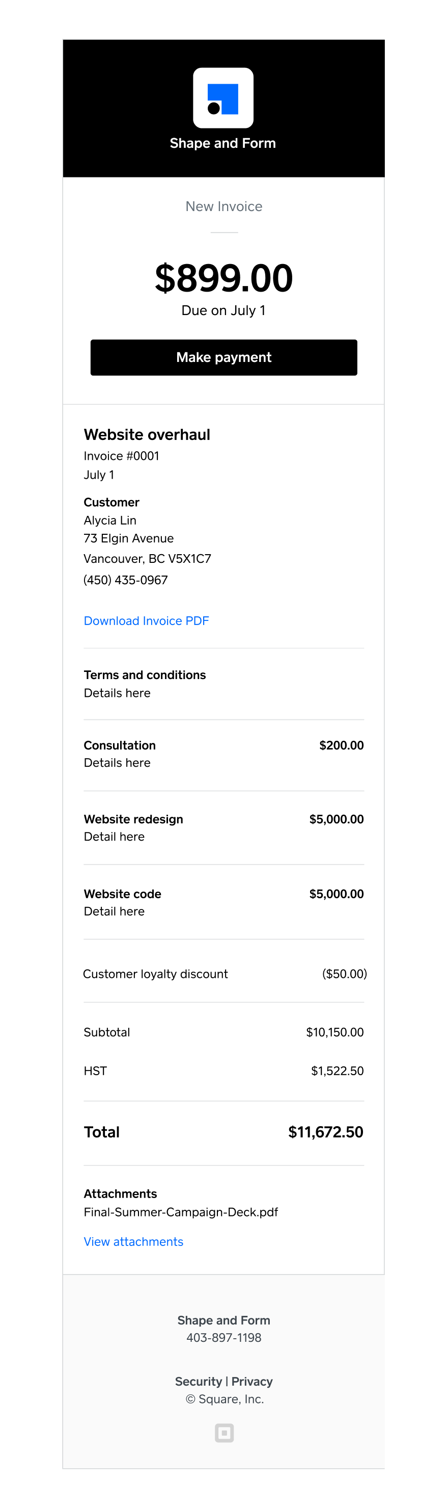
Task: Select the $899.00 amount due
Action: (223, 277)
